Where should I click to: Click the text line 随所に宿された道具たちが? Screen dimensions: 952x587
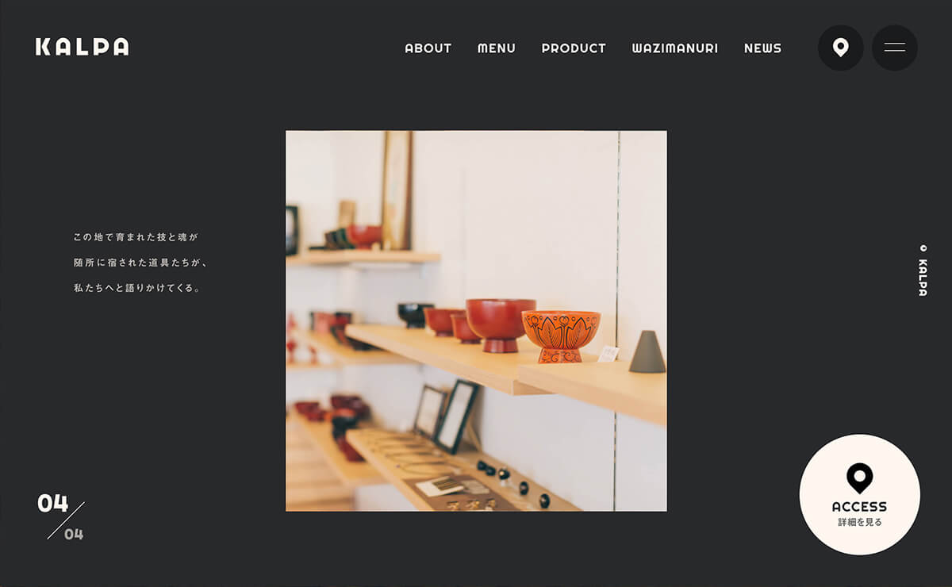(x=140, y=263)
